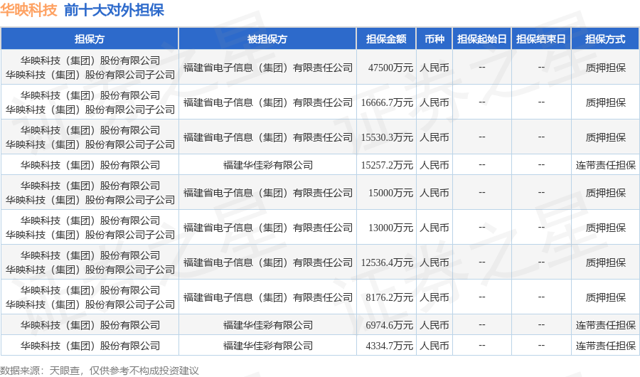Click the 被担保方 column header
The width and height of the screenshot is (640, 377).
(267, 39)
